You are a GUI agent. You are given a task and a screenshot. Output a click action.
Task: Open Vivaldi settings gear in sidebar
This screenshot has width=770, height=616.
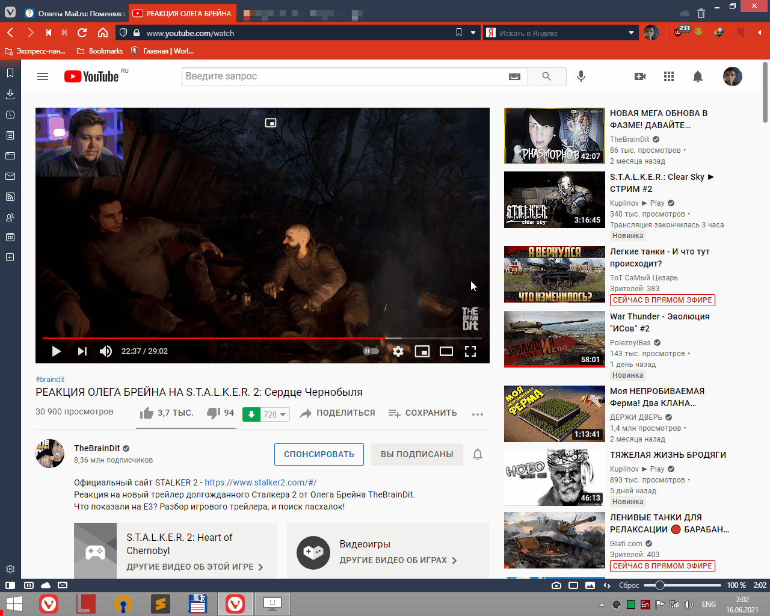10,569
